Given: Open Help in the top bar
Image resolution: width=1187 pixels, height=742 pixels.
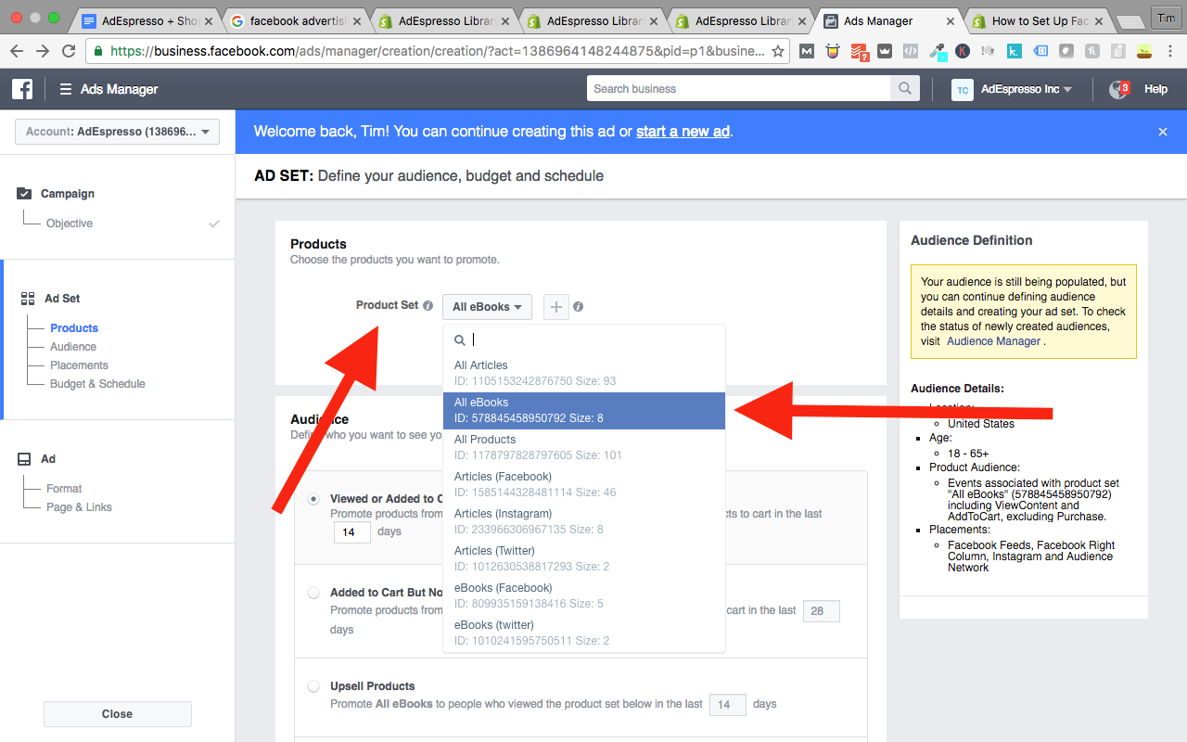Looking at the screenshot, I should (1155, 89).
